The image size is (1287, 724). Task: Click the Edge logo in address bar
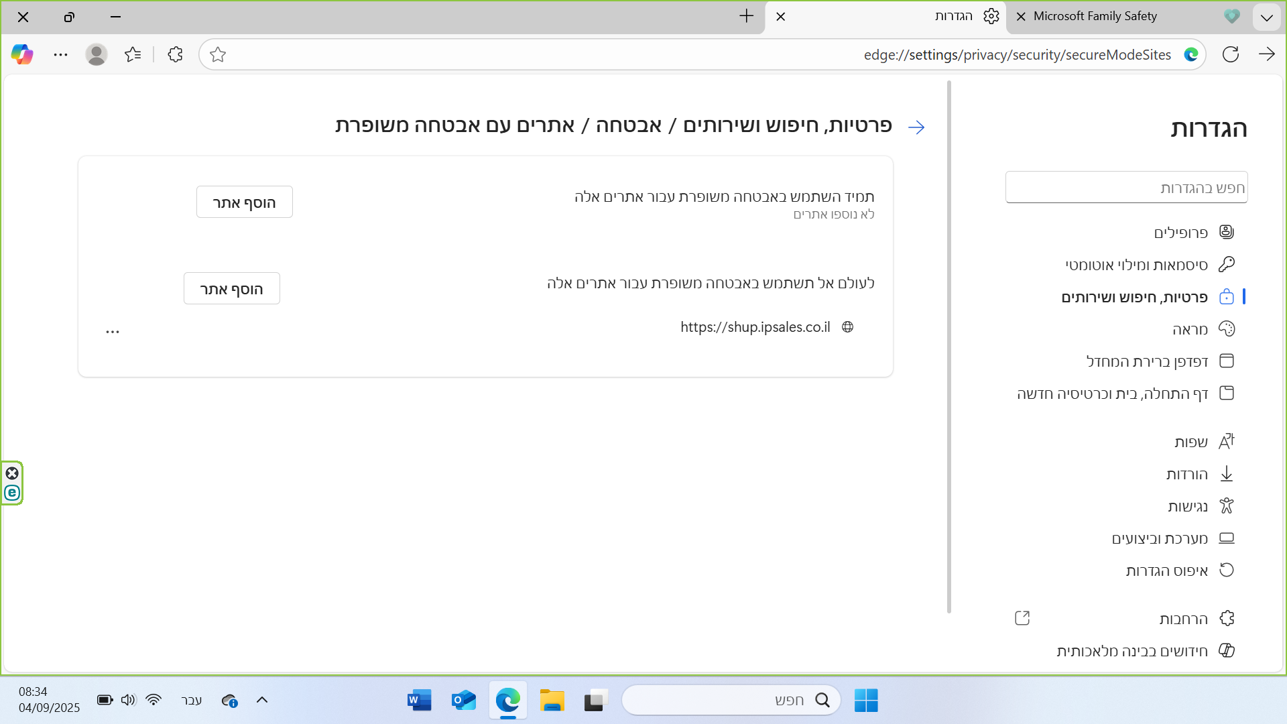[x=1190, y=54]
